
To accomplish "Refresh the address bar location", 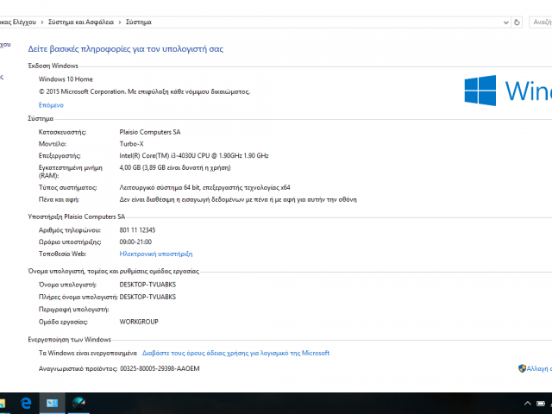I will click(517, 22).
